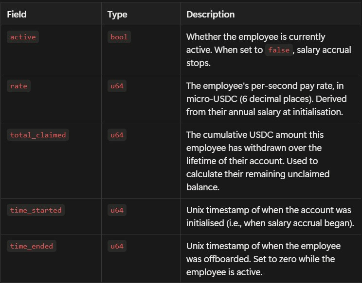Click the 'time_ended' field code label
The width and height of the screenshot is (362, 283).
[32, 246]
